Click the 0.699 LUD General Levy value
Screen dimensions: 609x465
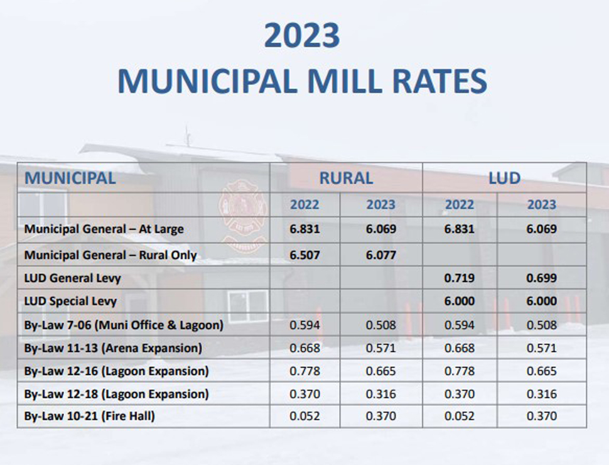(541, 278)
